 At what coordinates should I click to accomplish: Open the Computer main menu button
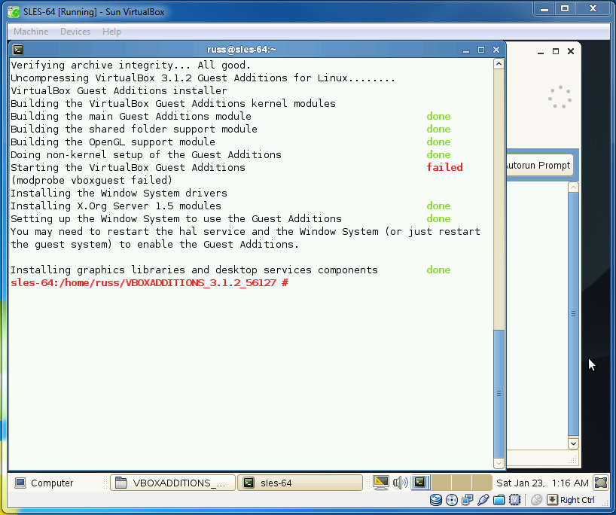(44, 483)
